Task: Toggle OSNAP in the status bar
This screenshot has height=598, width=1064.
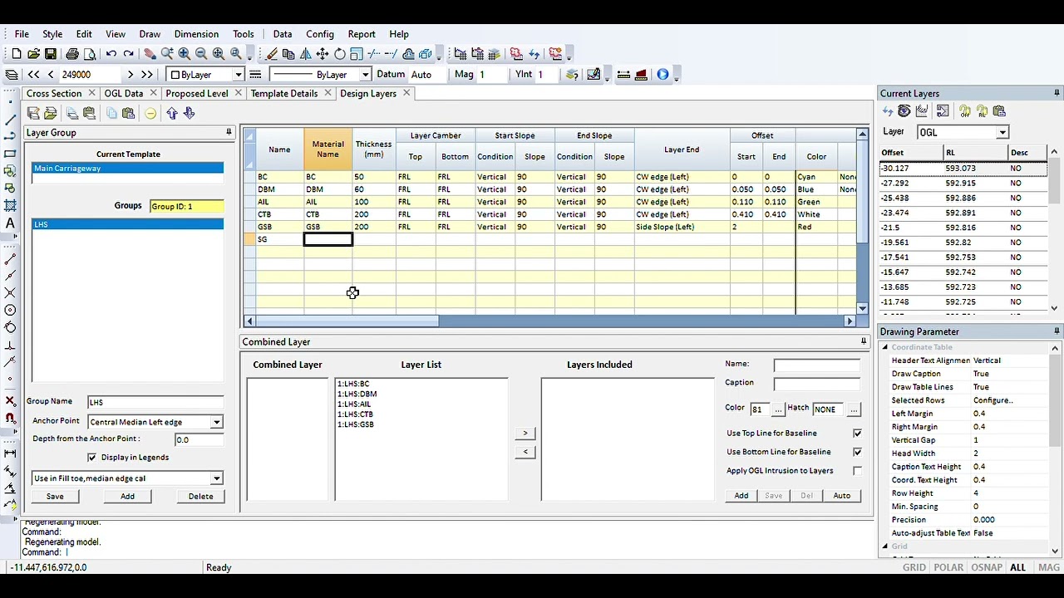Action: (987, 567)
